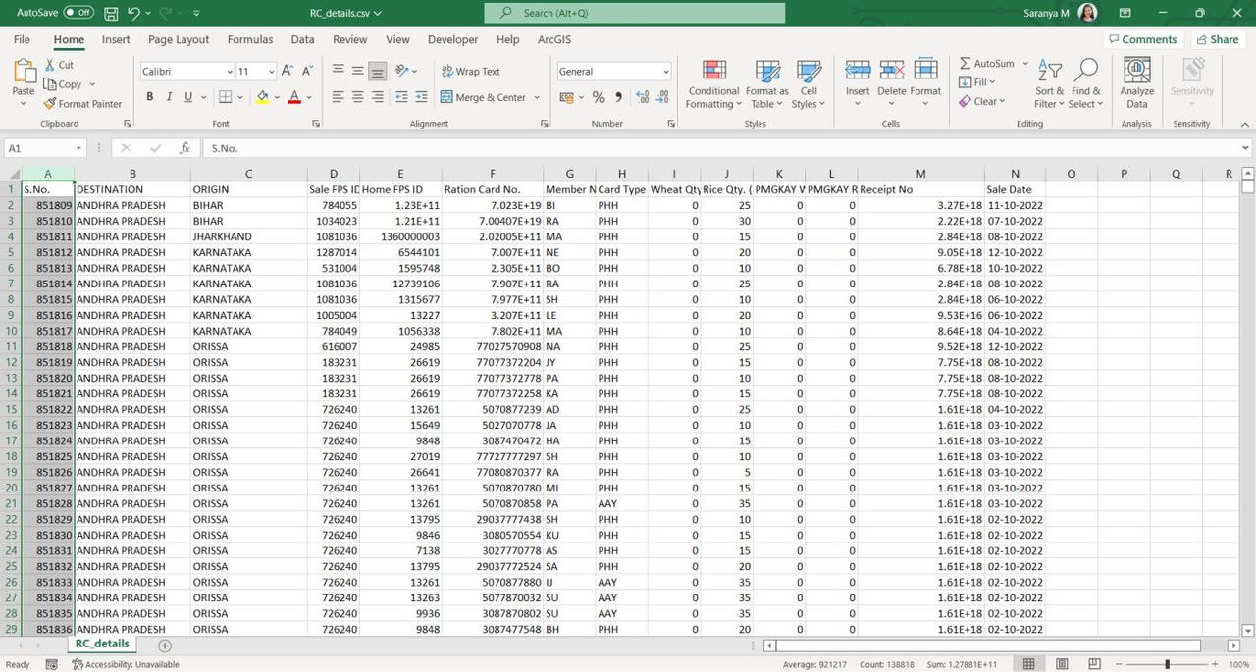Open the Borders button
The height and width of the screenshot is (672, 1256).
pyautogui.click(x=225, y=97)
